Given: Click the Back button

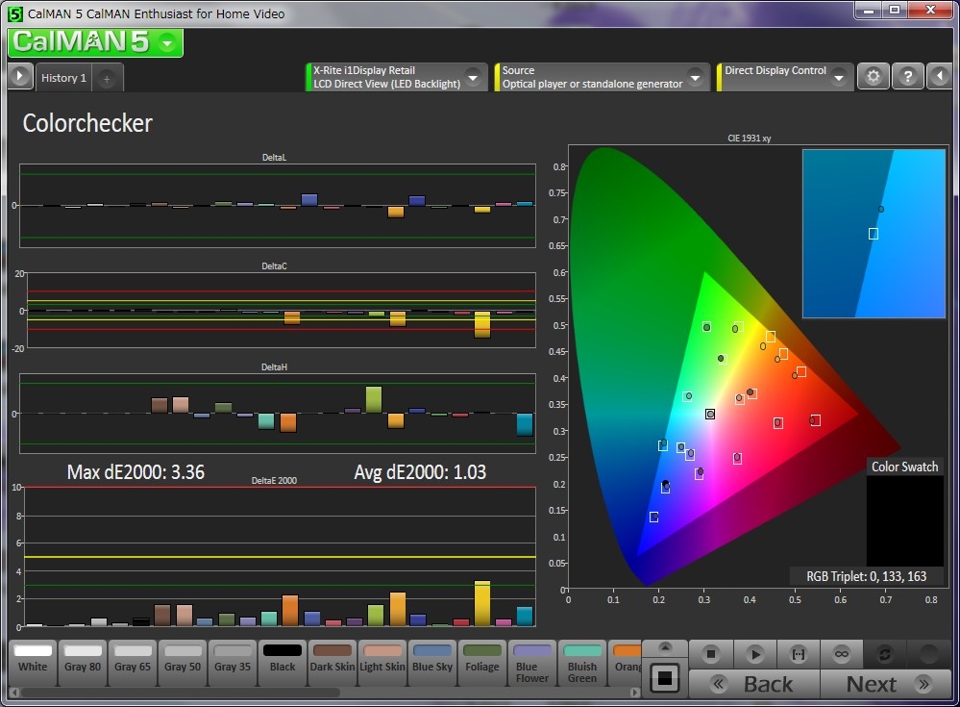Looking at the screenshot, I should click(x=754, y=684).
